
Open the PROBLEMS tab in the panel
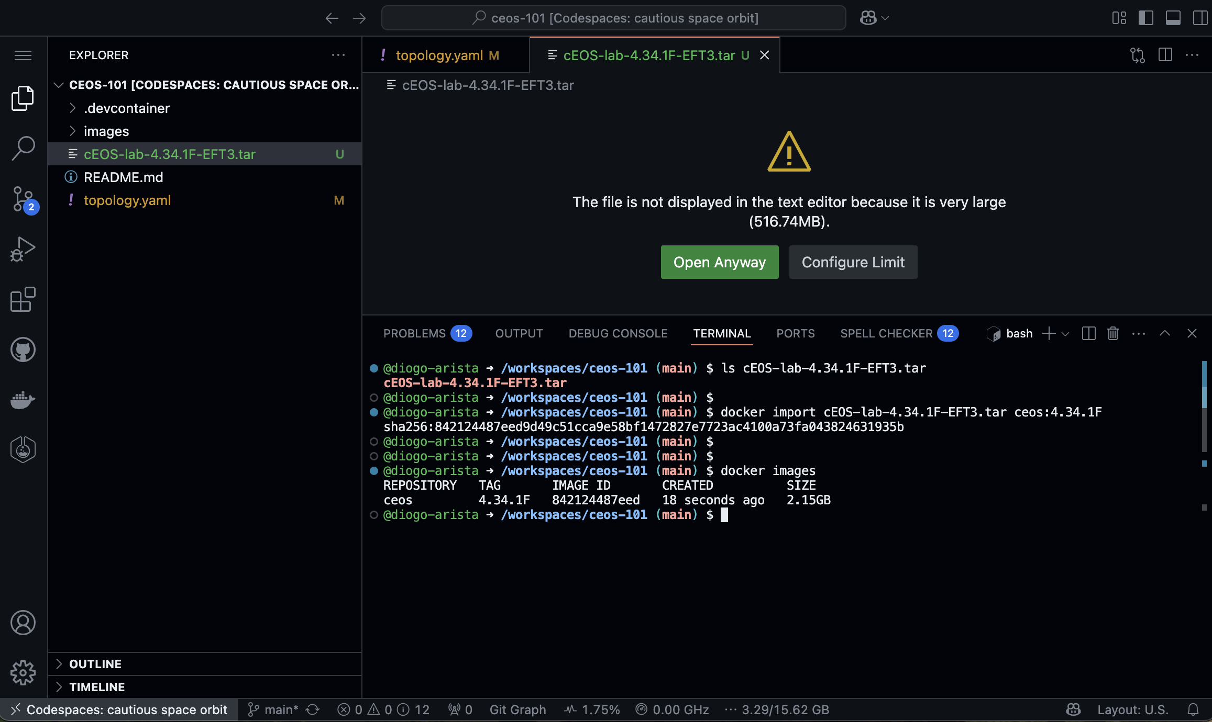pyautogui.click(x=414, y=333)
